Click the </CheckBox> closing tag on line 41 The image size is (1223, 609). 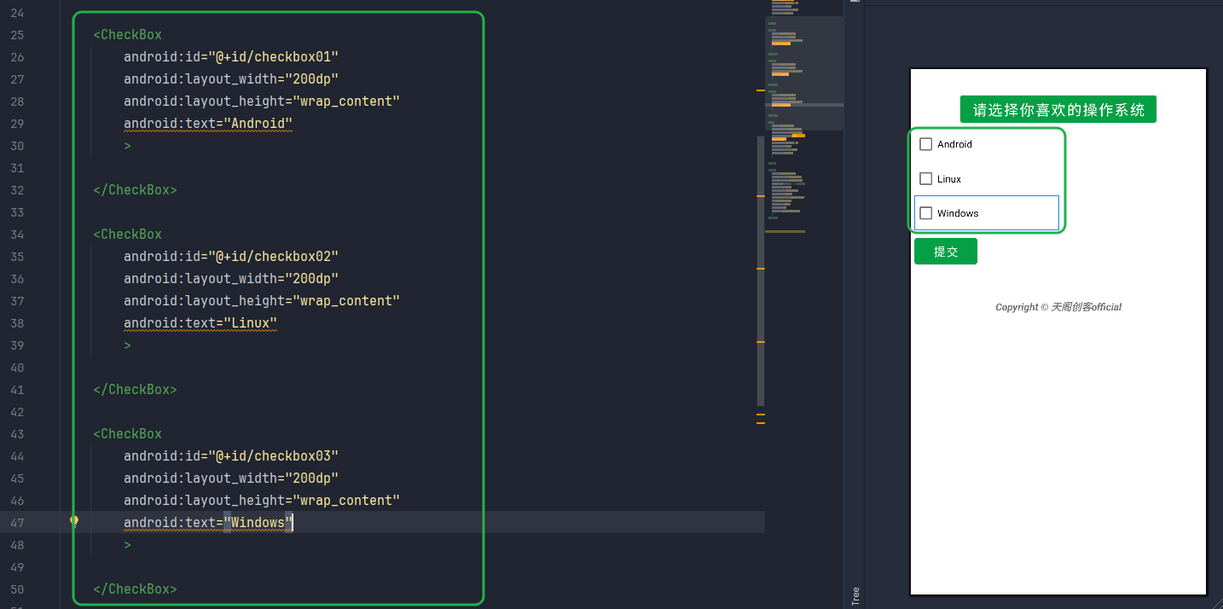[135, 390]
